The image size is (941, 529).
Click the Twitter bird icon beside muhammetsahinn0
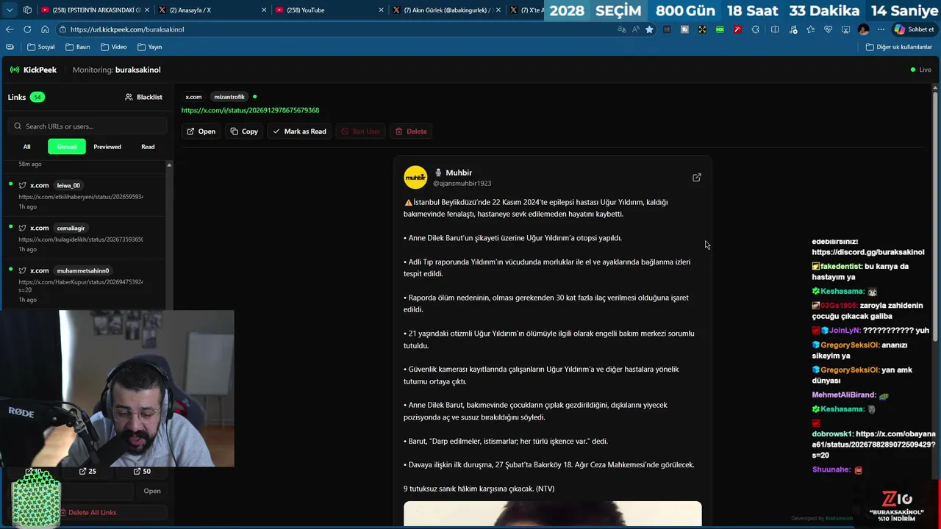point(22,270)
